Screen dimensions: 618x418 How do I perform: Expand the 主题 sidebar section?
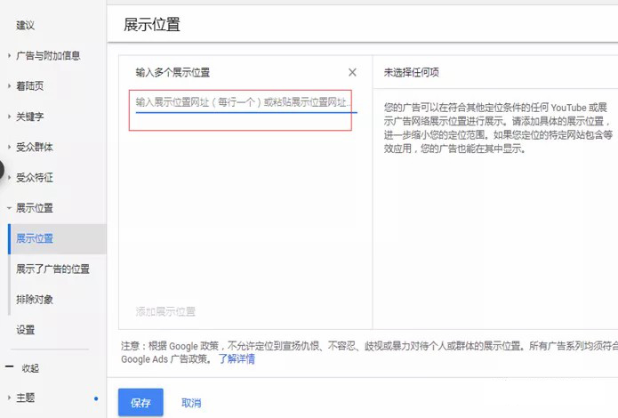[x=25, y=398]
